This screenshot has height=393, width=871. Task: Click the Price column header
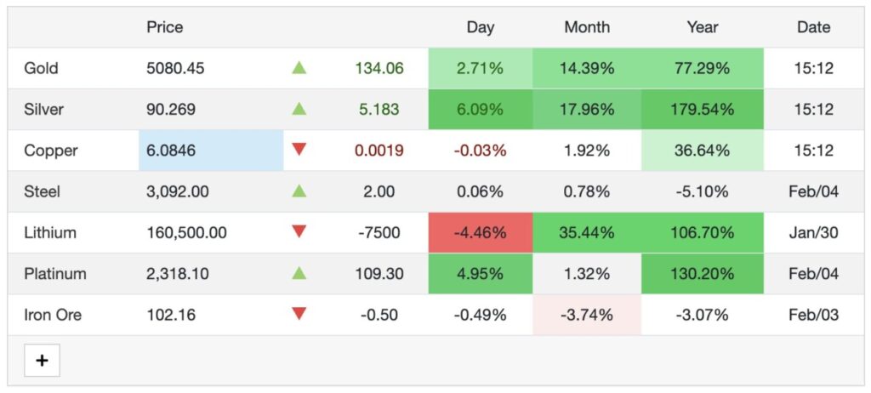tap(165, 27)
